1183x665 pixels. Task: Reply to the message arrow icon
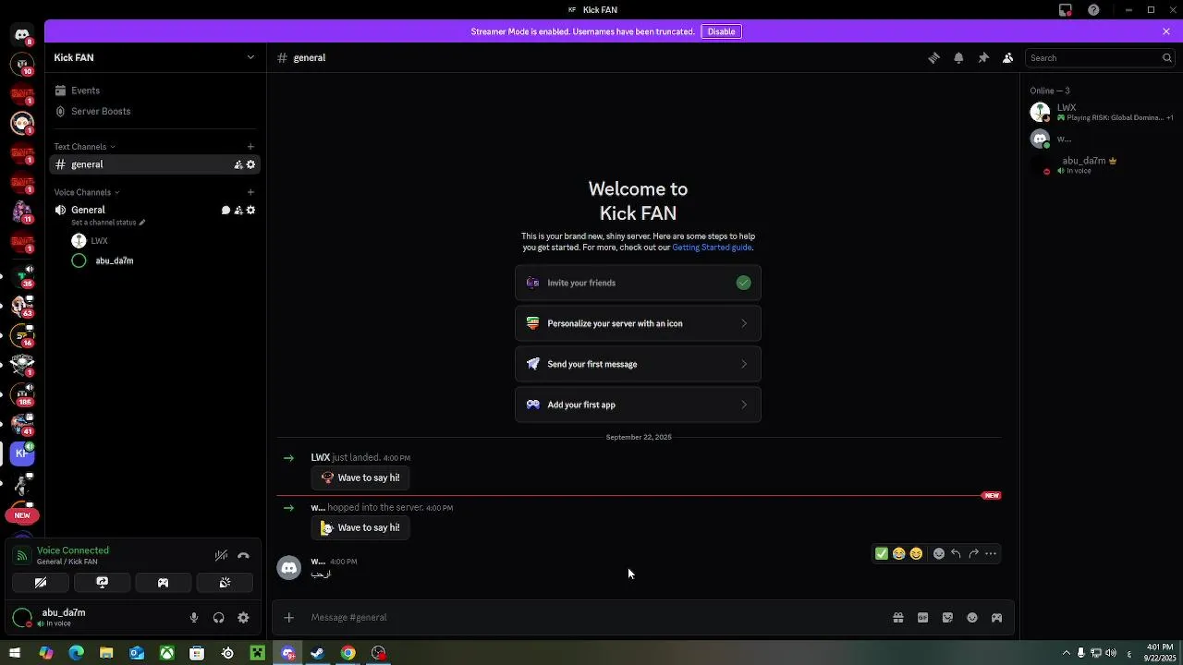(956, 554)
